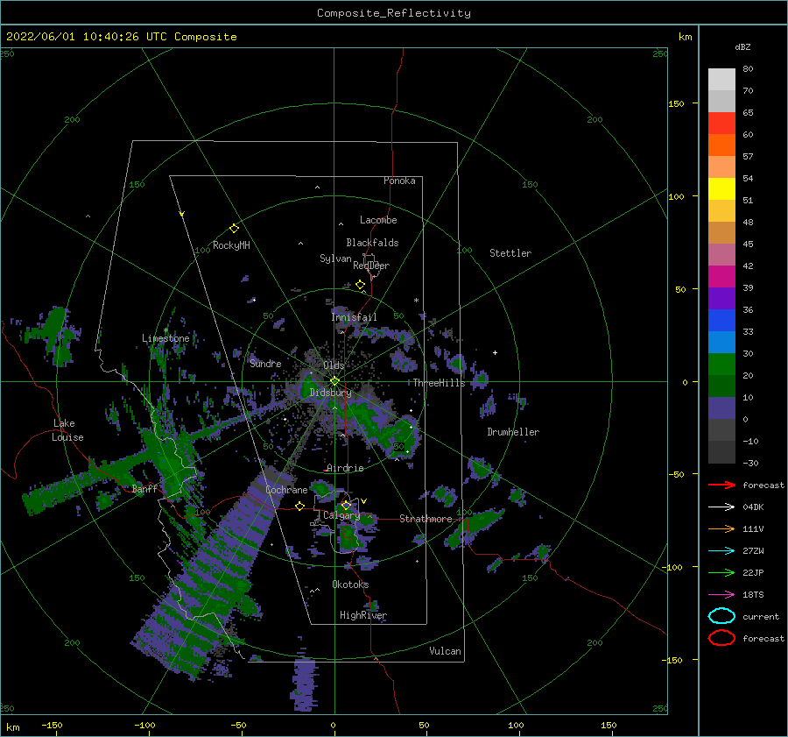Click the cyan current ellipse symbol
Image resolution: width=788 pixels, height=737 pixels.
[721, 616]
